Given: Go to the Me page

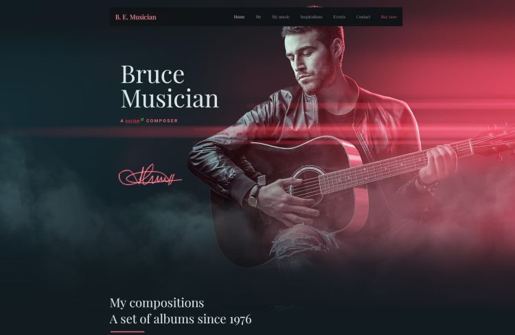Looking at the screenshot, I should pos(258,16).
